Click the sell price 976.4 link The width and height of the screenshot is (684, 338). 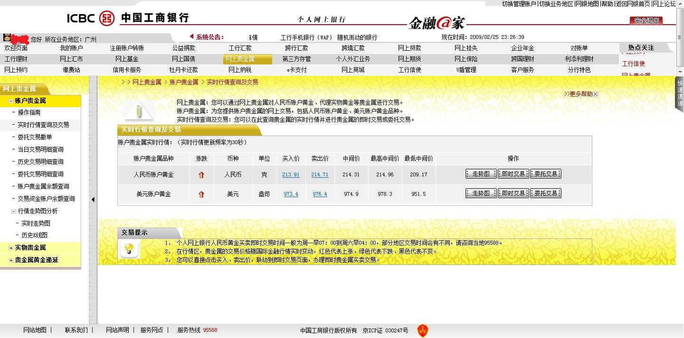point(320,194)
